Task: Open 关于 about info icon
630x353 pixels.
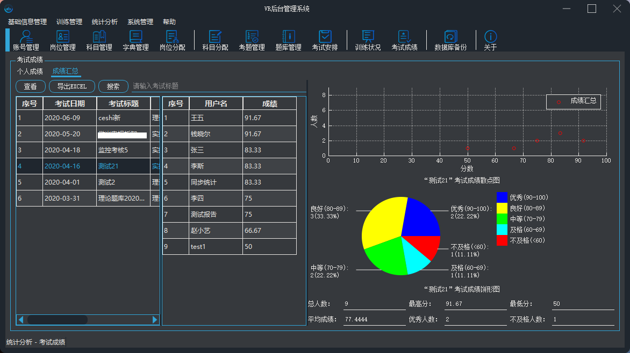Action: click(x=491, y=40)
